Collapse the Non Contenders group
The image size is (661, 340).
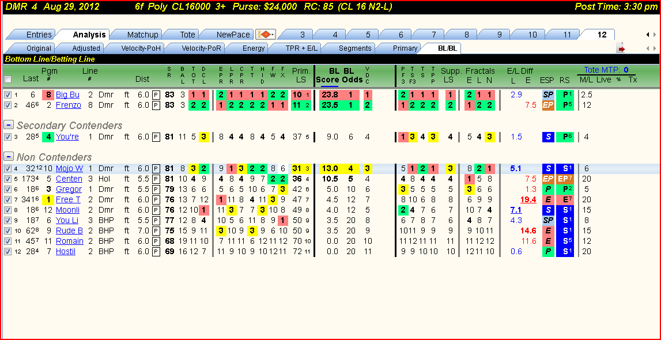pos(8,157)
